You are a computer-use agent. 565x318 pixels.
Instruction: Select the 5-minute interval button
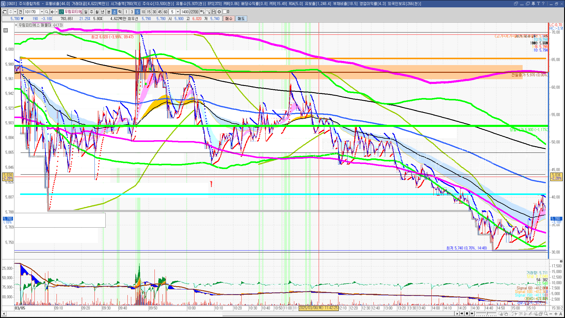click(x=137, y=12)
